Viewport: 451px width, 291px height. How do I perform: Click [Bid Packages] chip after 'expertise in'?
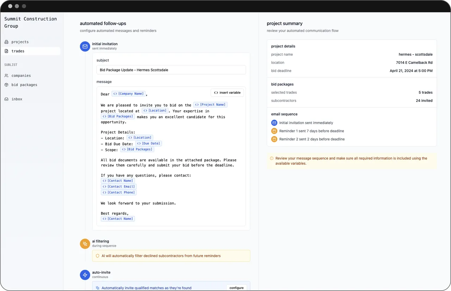[x=118, y=116]
